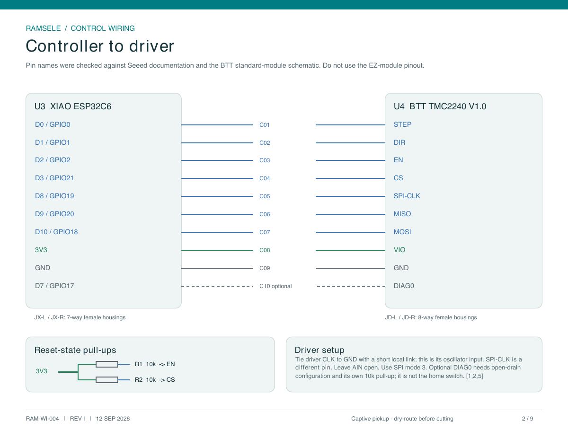Click the GND pin in the U4 block
Screen dimensions: 568x439
[x=401, y=268]
